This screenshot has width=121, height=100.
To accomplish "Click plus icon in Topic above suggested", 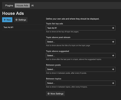I will pos(113,55).
